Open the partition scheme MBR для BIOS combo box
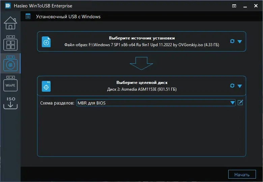Screen dimensions: 263x182 tap(156, 103)
